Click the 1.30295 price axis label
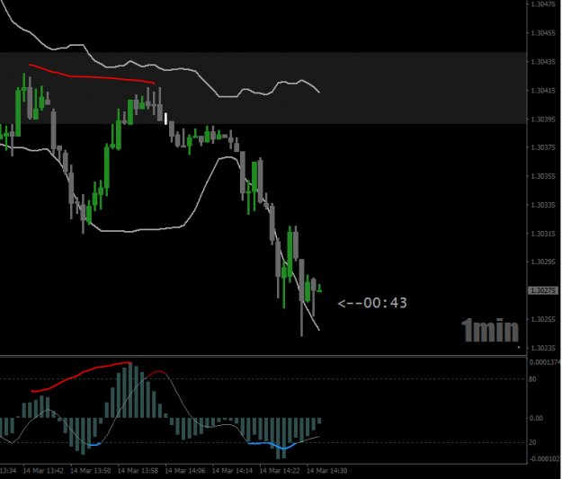 pos(543,262)
